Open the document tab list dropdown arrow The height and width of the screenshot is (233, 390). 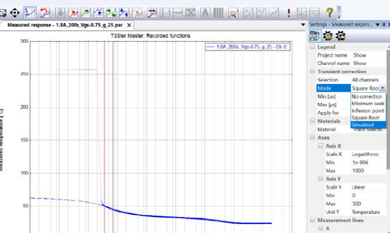point(303,24)
